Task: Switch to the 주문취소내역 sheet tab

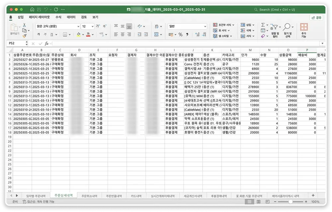Action: [x=89, y=196]
